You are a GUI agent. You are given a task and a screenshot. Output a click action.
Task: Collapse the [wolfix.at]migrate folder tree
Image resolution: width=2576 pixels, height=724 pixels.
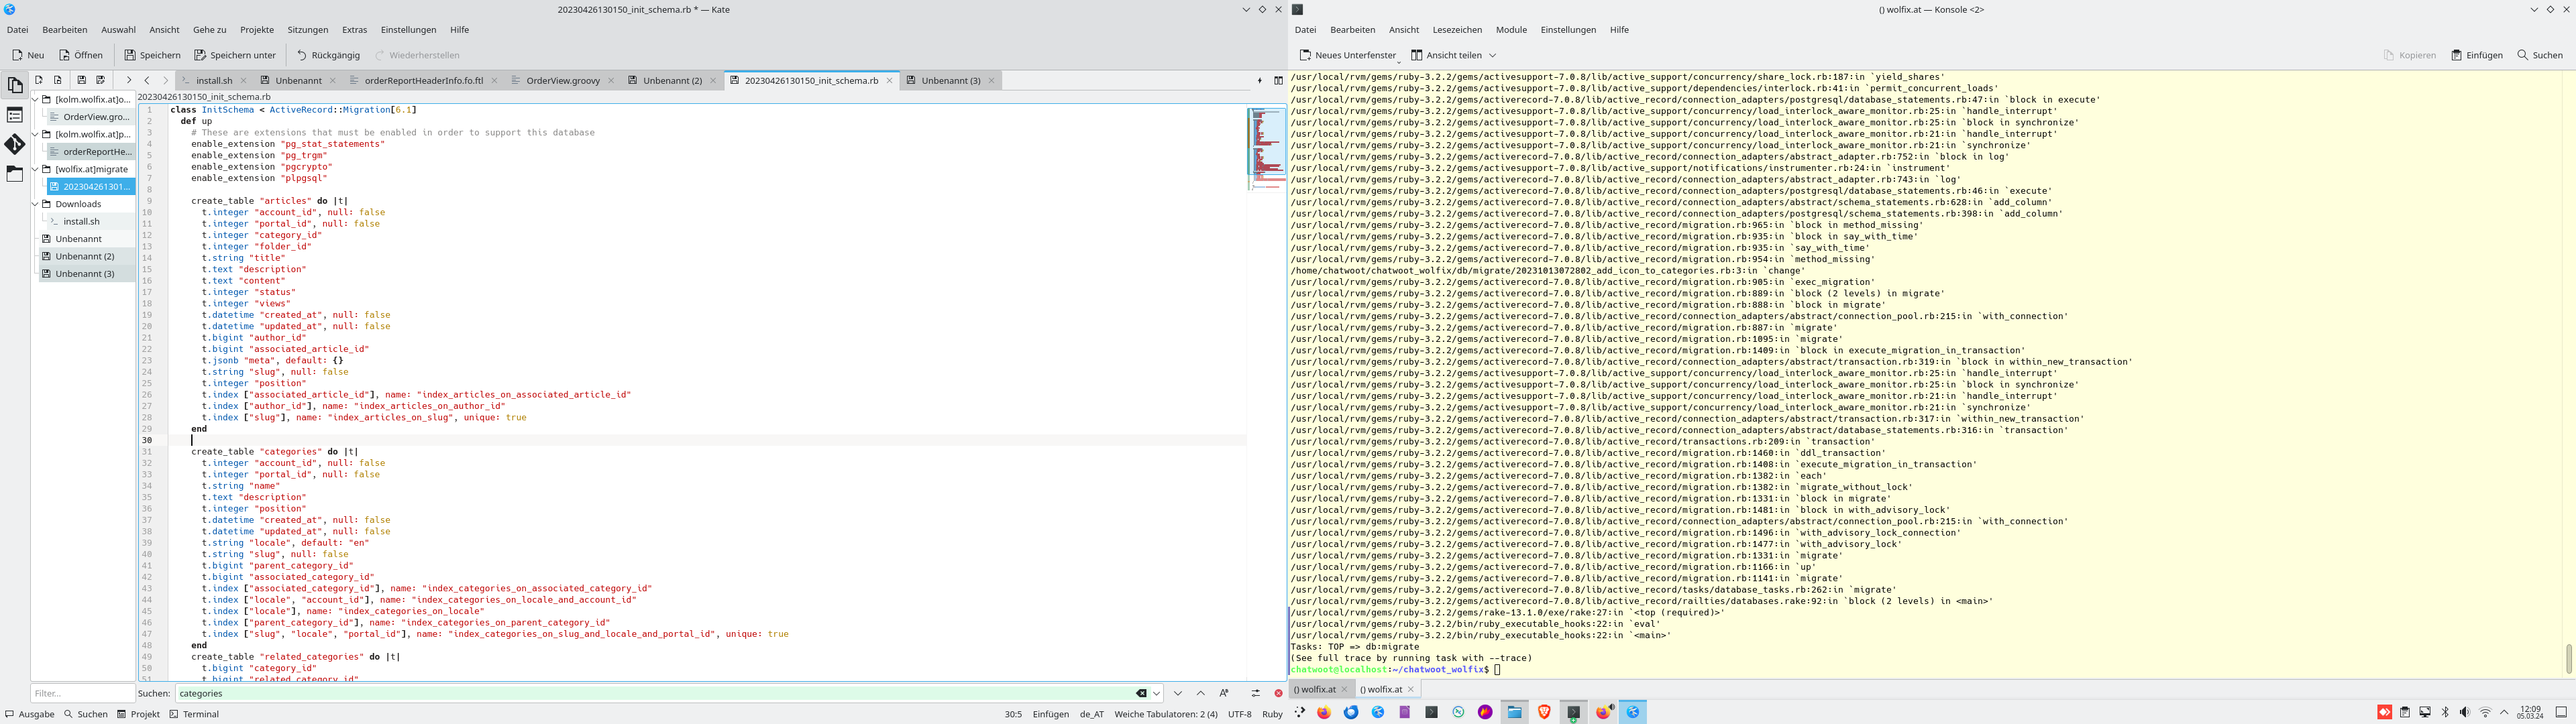pyautogui.click(x=35, y=168)
